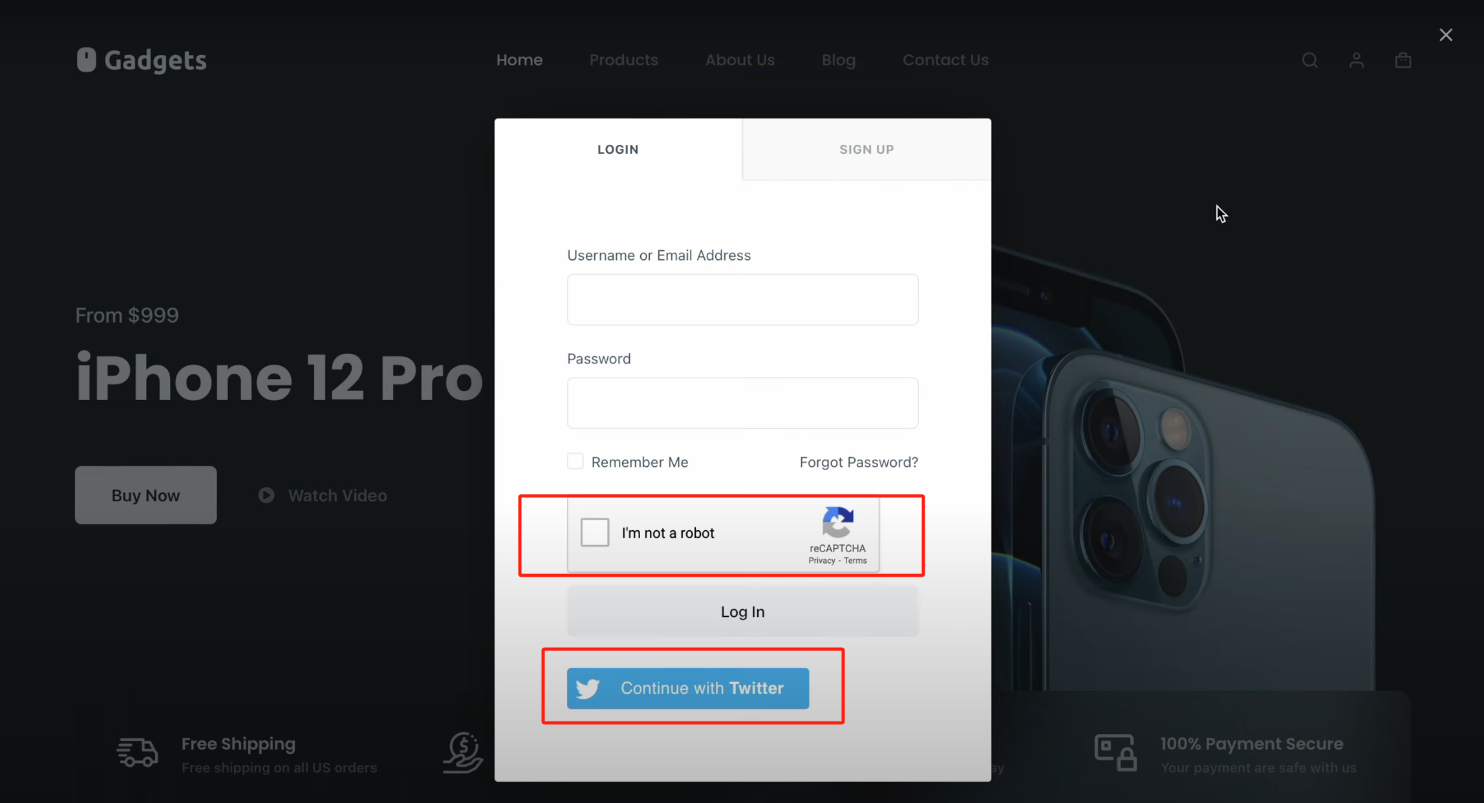Click the play icon beside Watch Video
Viewport: 1484px width, 803px height.
point(266,495)
